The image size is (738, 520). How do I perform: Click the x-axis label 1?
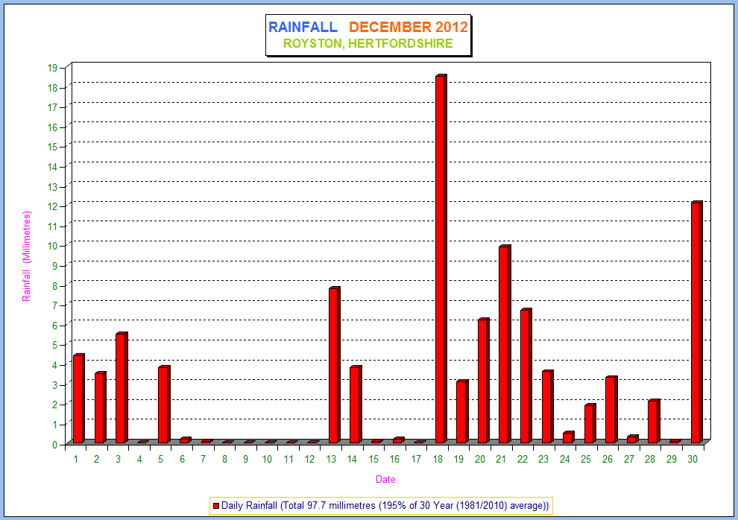76,460
